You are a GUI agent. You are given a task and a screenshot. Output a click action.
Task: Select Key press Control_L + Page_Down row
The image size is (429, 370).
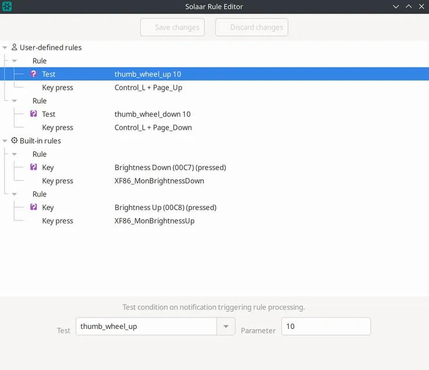[x=214, y=128]
